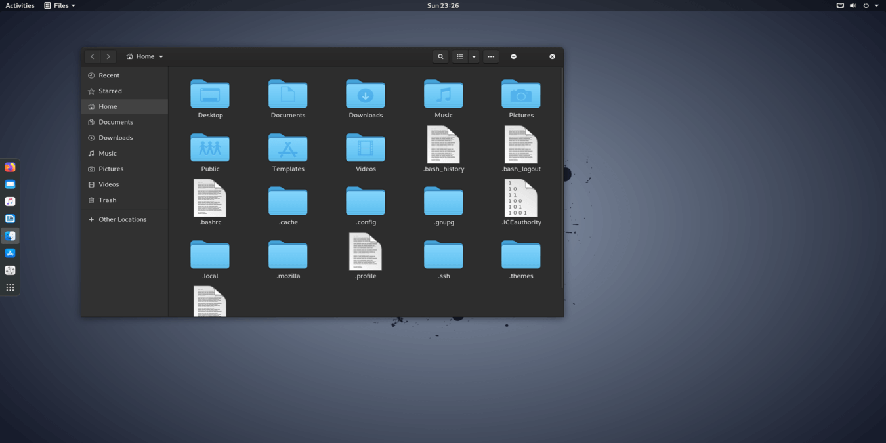The width and height of the screenshot is (886, 443).
Task: Open Firefox from the dock
Action: click(10, 167)
